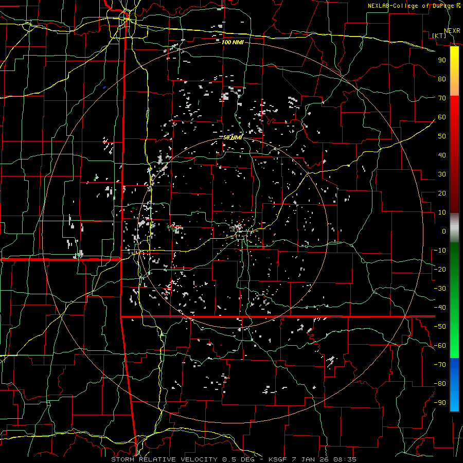This screenshot has height=463, width=463.
Task: Select the positive "30" scale value
Action: pyautogui.click(x=442, y=174)
